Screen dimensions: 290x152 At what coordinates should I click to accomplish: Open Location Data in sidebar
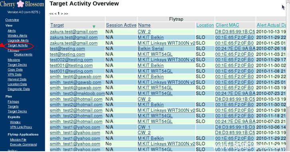point(17,84)
